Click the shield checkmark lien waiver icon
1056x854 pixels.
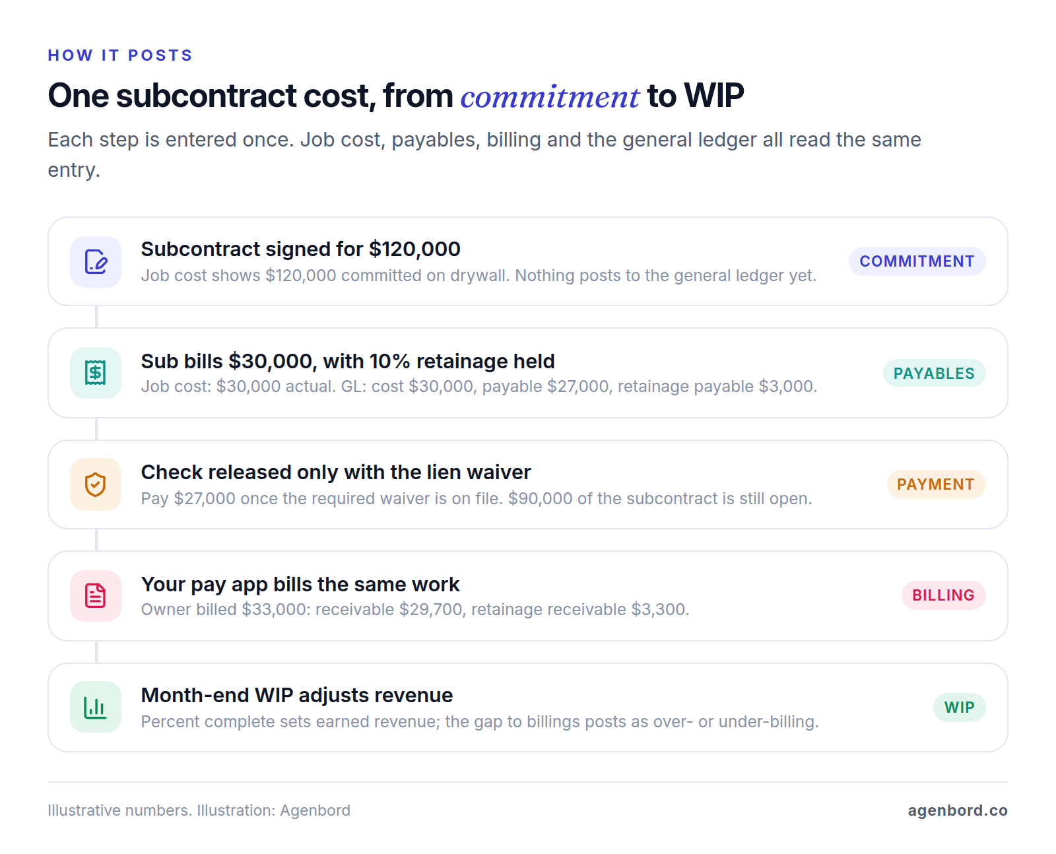click(96, 484)
